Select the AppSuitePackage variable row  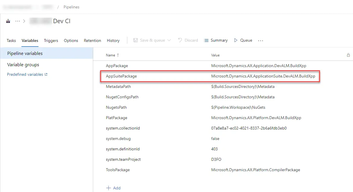pos(122,76)
